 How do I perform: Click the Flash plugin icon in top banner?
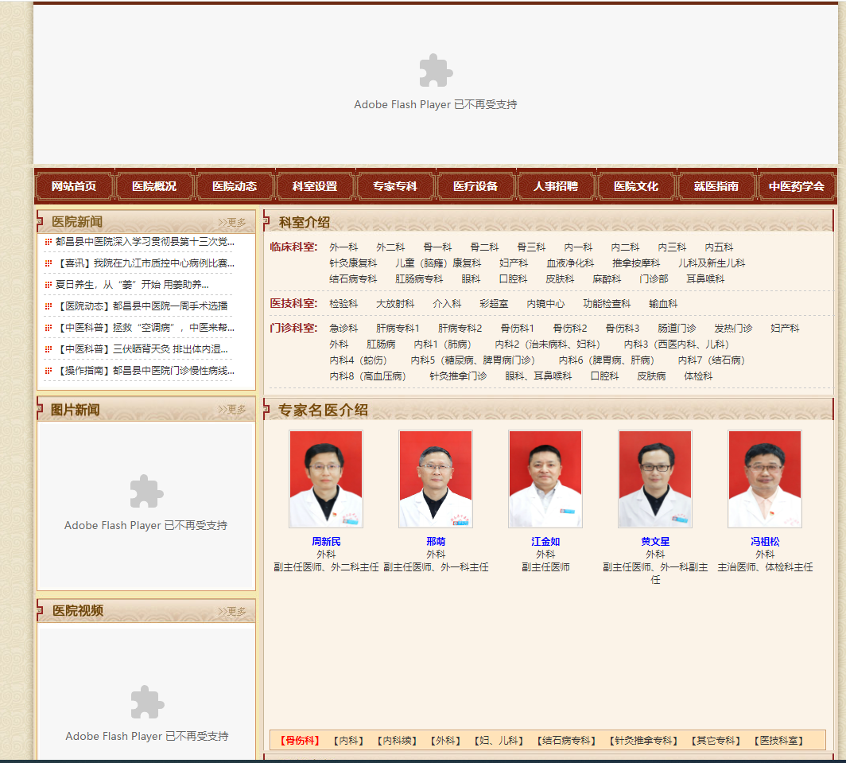pyautogui.click(x=436, y=70)
